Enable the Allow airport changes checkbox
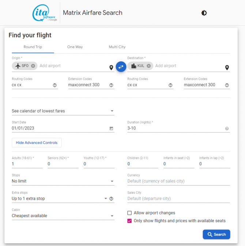This screenshot has height=246, width=245. [x=129, y=213]
